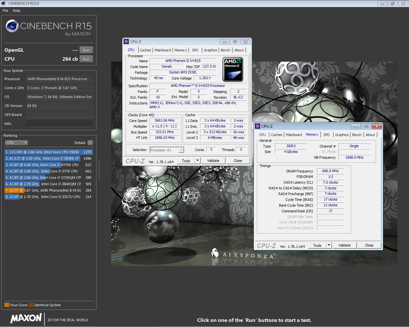Click the Identical System legend swatch
Viewport: 409px width, 327px height.
pos(31,305)
